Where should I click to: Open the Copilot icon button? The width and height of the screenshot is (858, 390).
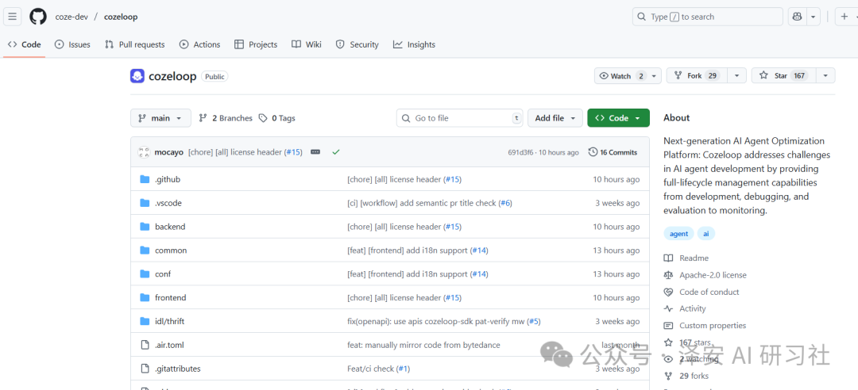(x=798, y=17)
